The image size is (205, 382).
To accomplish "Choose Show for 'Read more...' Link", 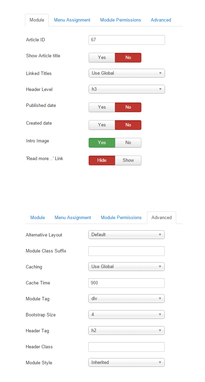I will point(128,160).
